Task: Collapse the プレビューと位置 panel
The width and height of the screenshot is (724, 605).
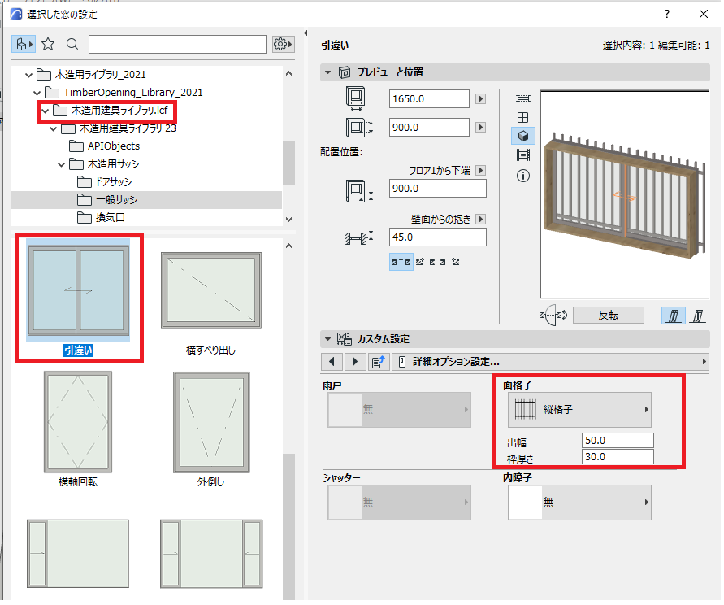Action: click(327, 72)
